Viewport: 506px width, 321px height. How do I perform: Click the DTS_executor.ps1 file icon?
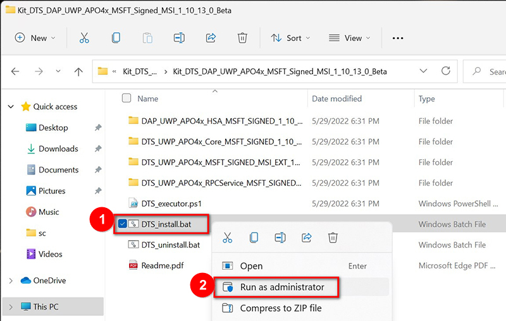[x=133, y=203]
